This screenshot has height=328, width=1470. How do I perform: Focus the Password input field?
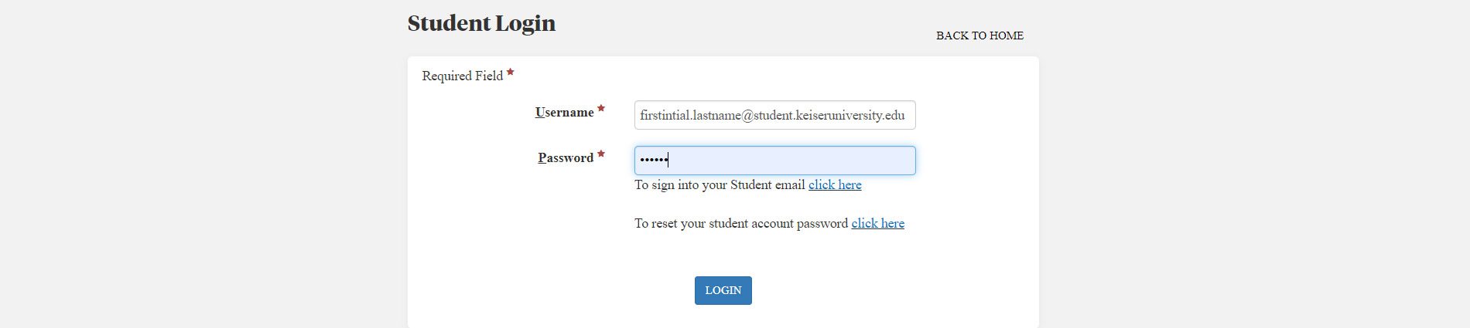click(774, 161)
